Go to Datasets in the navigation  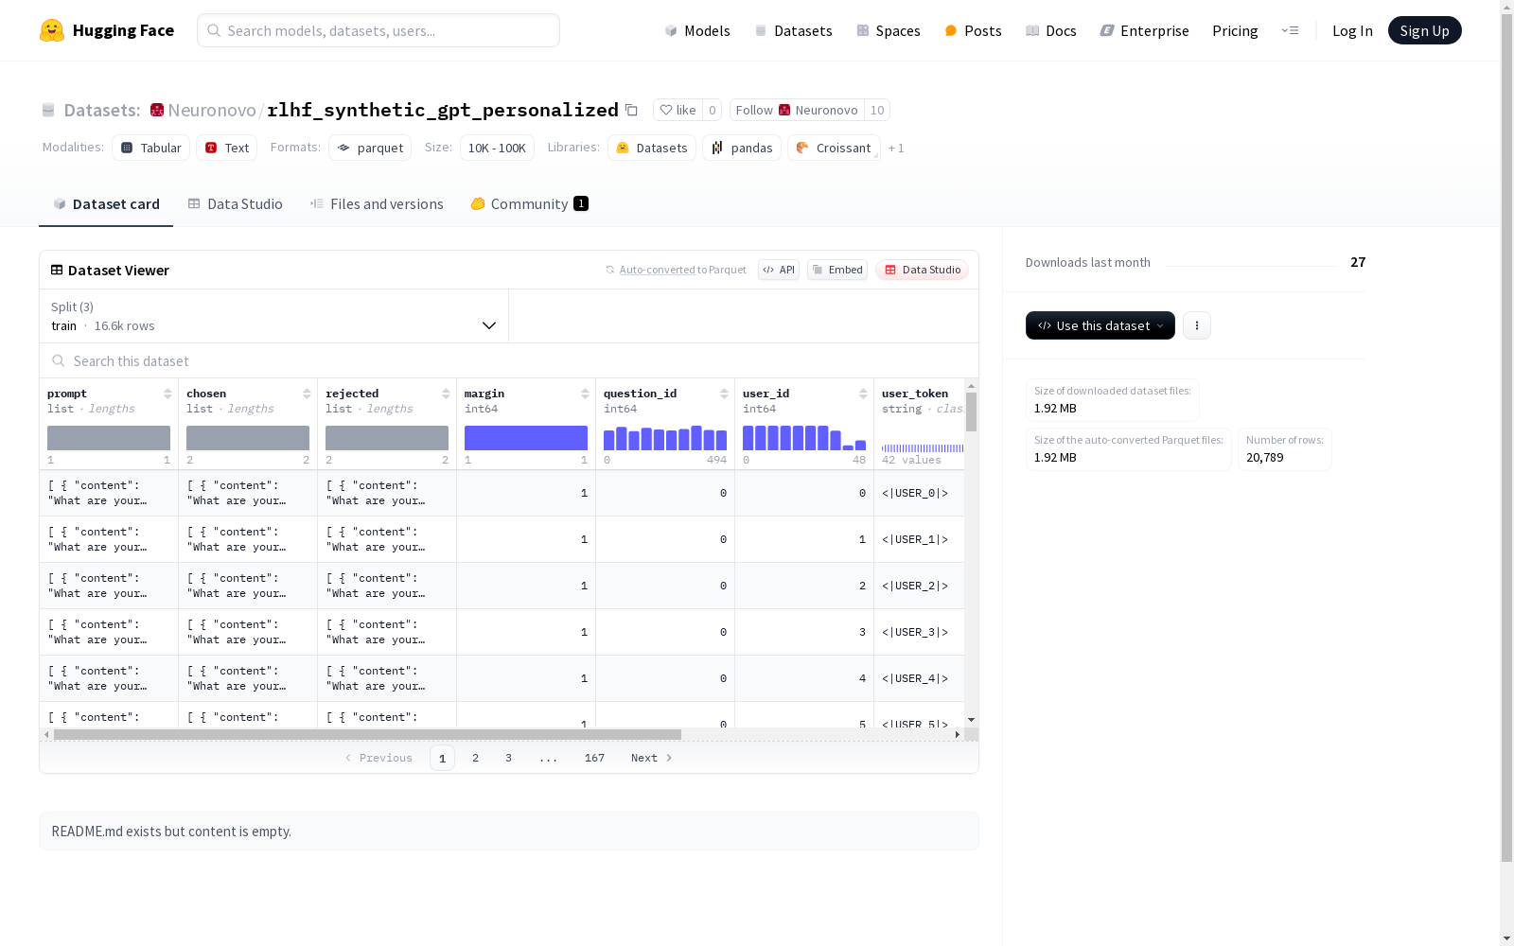coord(793,30)
